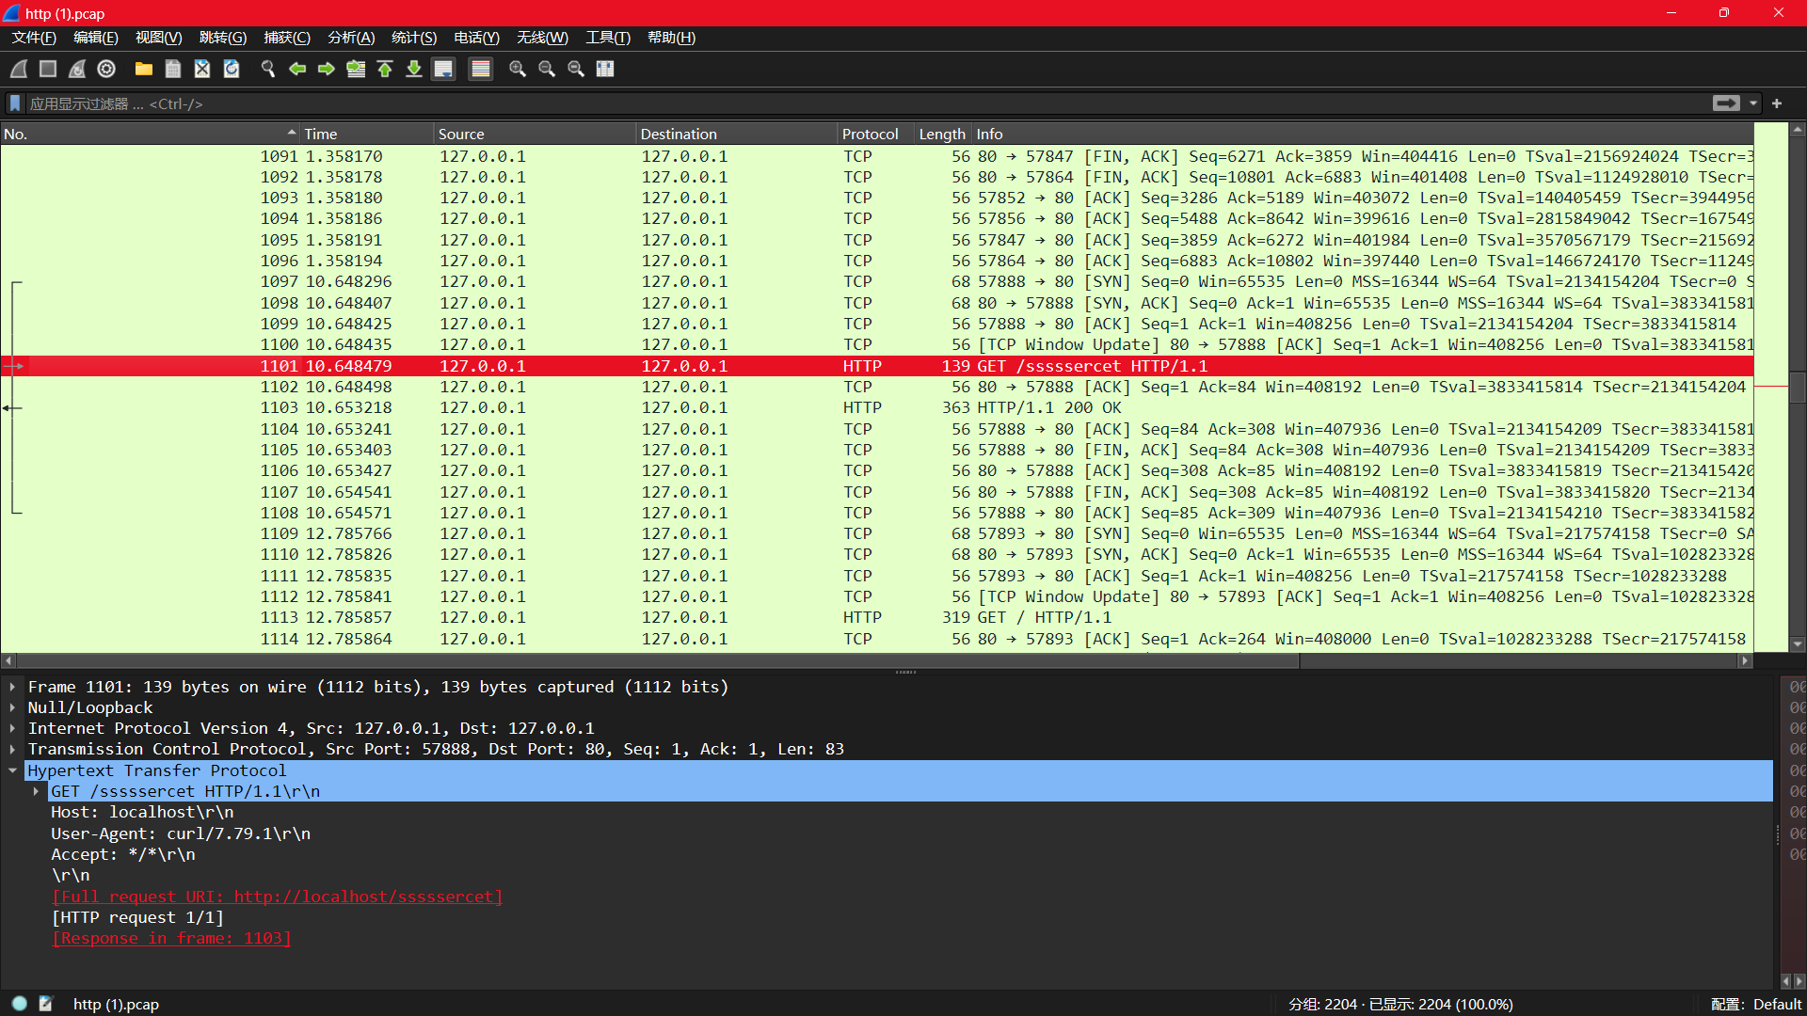
Task: Click the expert information circle icon
Action: [x=20, y=1004]
